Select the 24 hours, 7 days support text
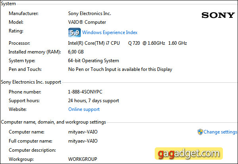 94,101
